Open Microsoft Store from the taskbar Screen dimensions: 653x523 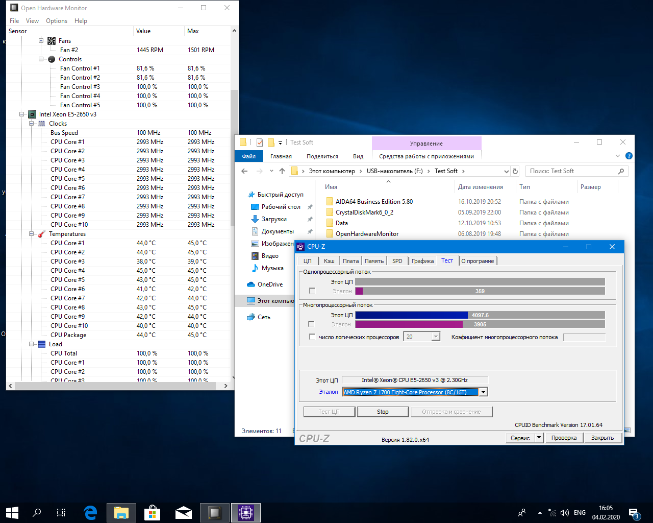pos(152,512)
